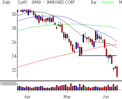The width and height of the screenshot is (122, 99).
Task: Click the thick blue horizontal support line
Action: (98, 56)
